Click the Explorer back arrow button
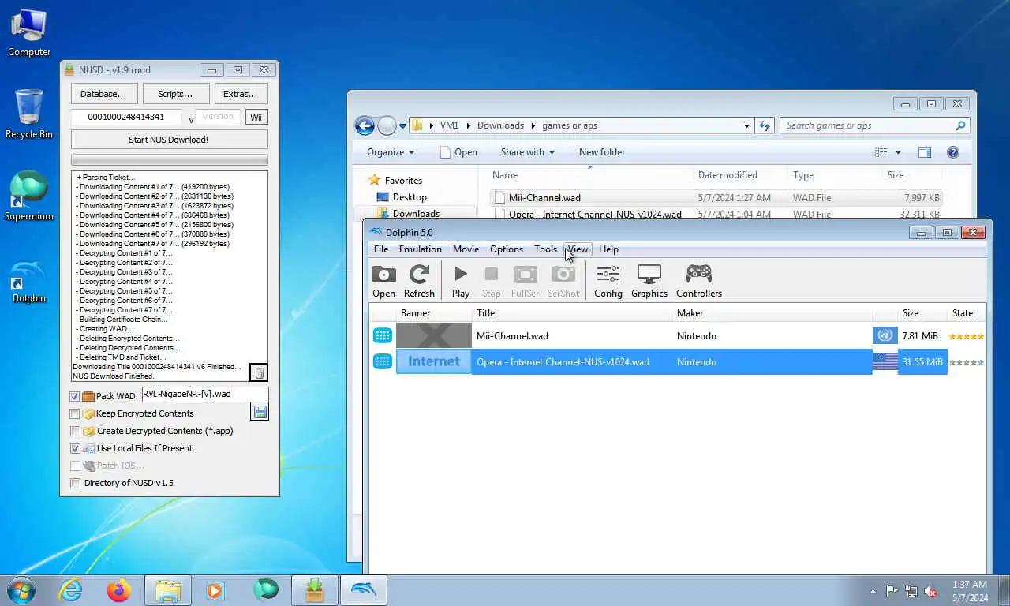 tap(365, 125)
